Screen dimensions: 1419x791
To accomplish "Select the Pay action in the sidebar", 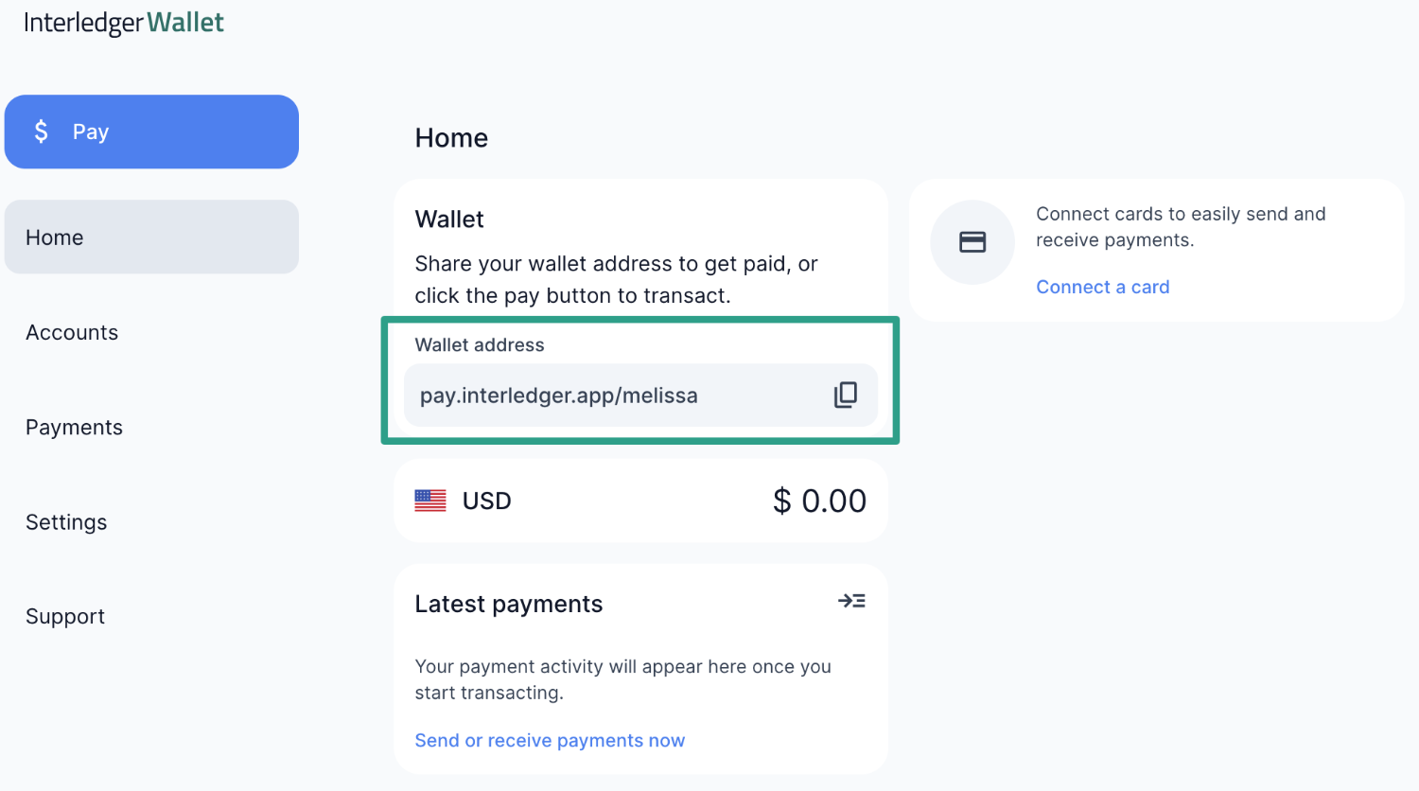I will coord(151,132).
